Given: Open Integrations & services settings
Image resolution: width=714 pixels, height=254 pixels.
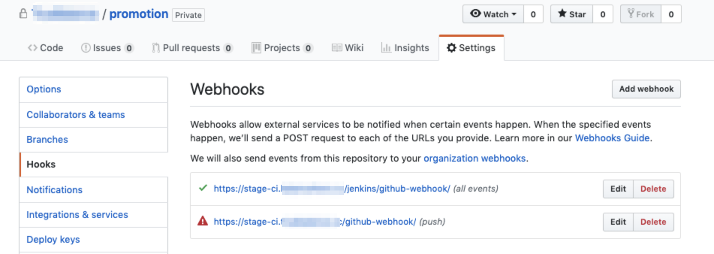Looking at the screenshot, I should coord(93,215).
